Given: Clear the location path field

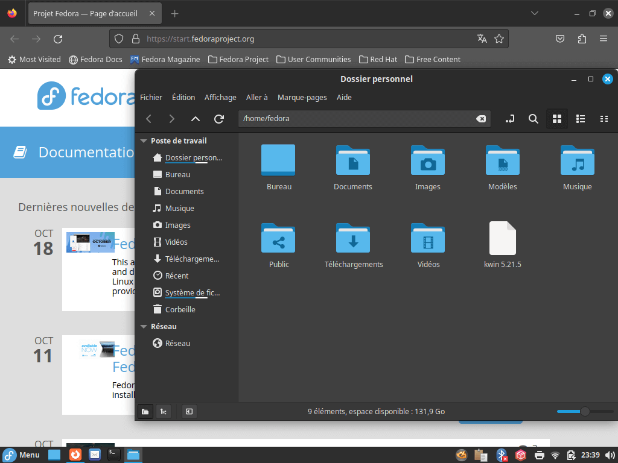Looking at the screenshot, I should pyautogui.click(x=481, y=119).
